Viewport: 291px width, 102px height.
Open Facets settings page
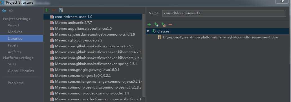pos(13,45)
